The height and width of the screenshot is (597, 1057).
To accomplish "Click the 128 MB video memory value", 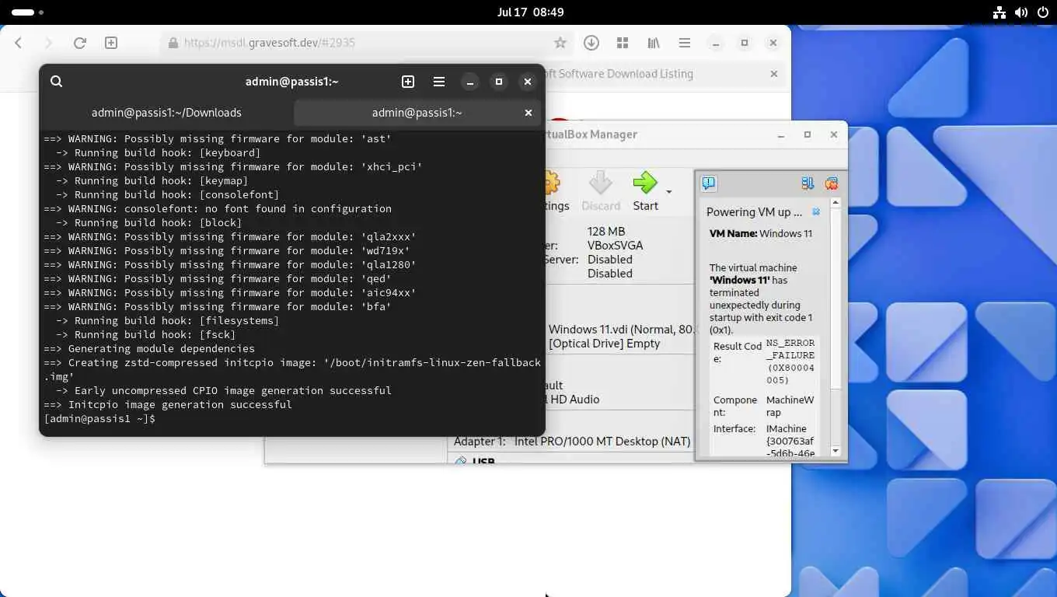I will click(606, 232).
